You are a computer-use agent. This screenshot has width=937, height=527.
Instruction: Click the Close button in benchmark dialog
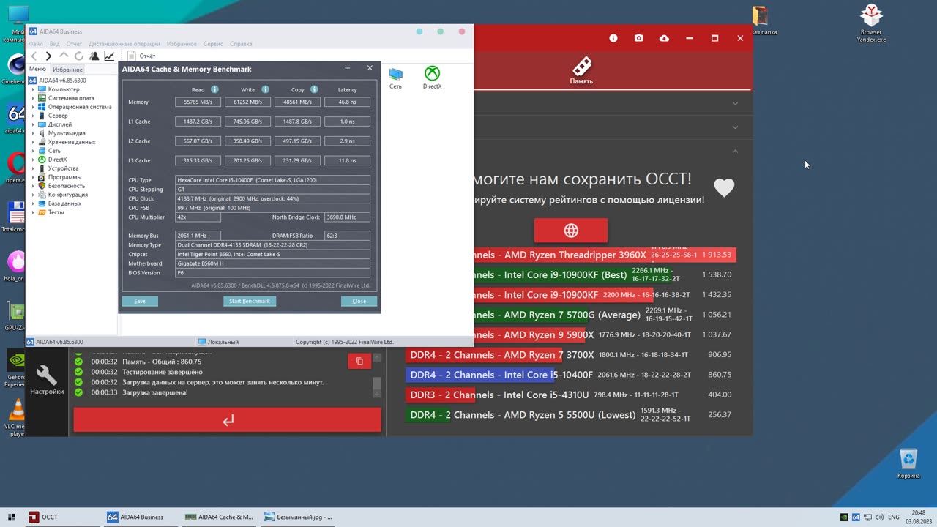[359, 301]
